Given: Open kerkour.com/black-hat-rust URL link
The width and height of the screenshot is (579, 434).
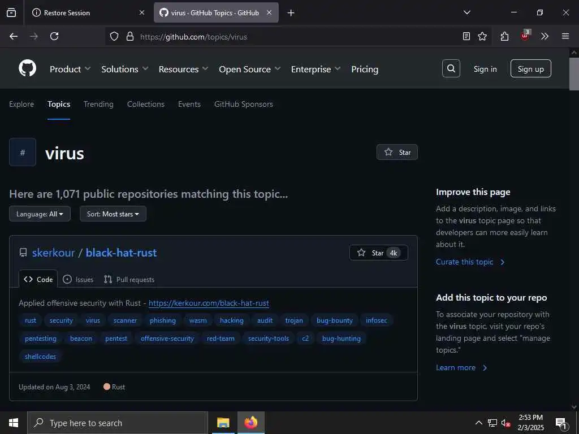Looking at the screenshot, I should 209,303.
